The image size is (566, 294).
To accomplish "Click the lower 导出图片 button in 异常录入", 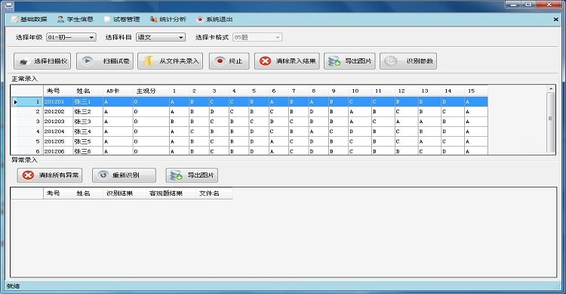I will 192,175.
